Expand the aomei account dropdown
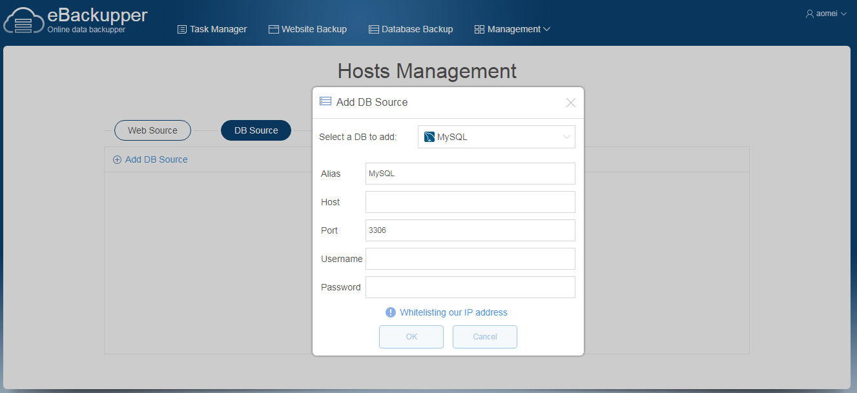Screen dimensions: 857x393 click(843, 13)
